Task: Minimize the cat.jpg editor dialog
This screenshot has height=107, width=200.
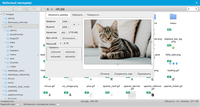Action: tap(52, 9)
